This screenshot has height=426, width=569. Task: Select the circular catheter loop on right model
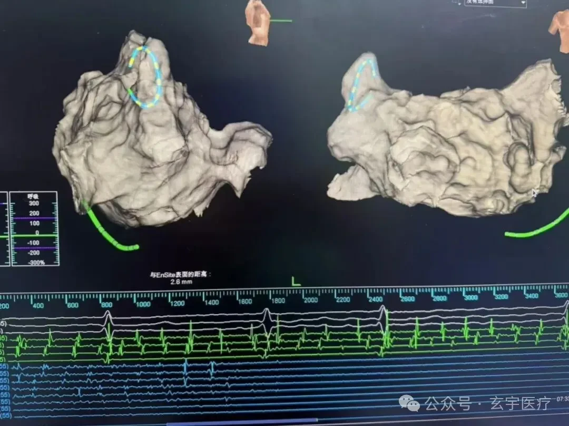pyautogui.click(x=361, y=85)
